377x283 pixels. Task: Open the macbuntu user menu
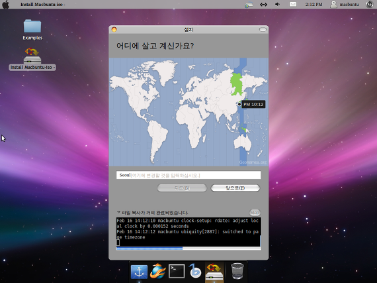(345, 5)
